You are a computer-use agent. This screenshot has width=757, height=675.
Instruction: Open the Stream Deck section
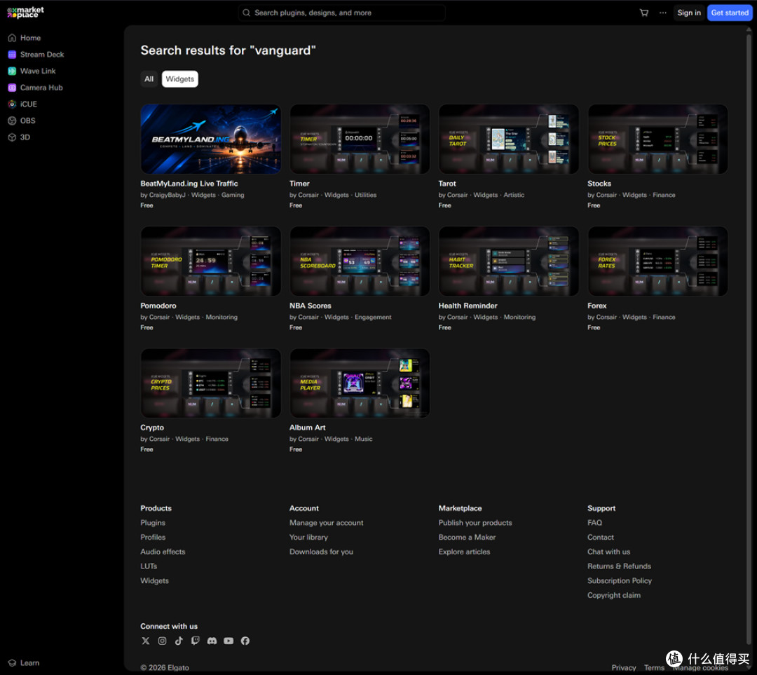click(x=36, y=55)
